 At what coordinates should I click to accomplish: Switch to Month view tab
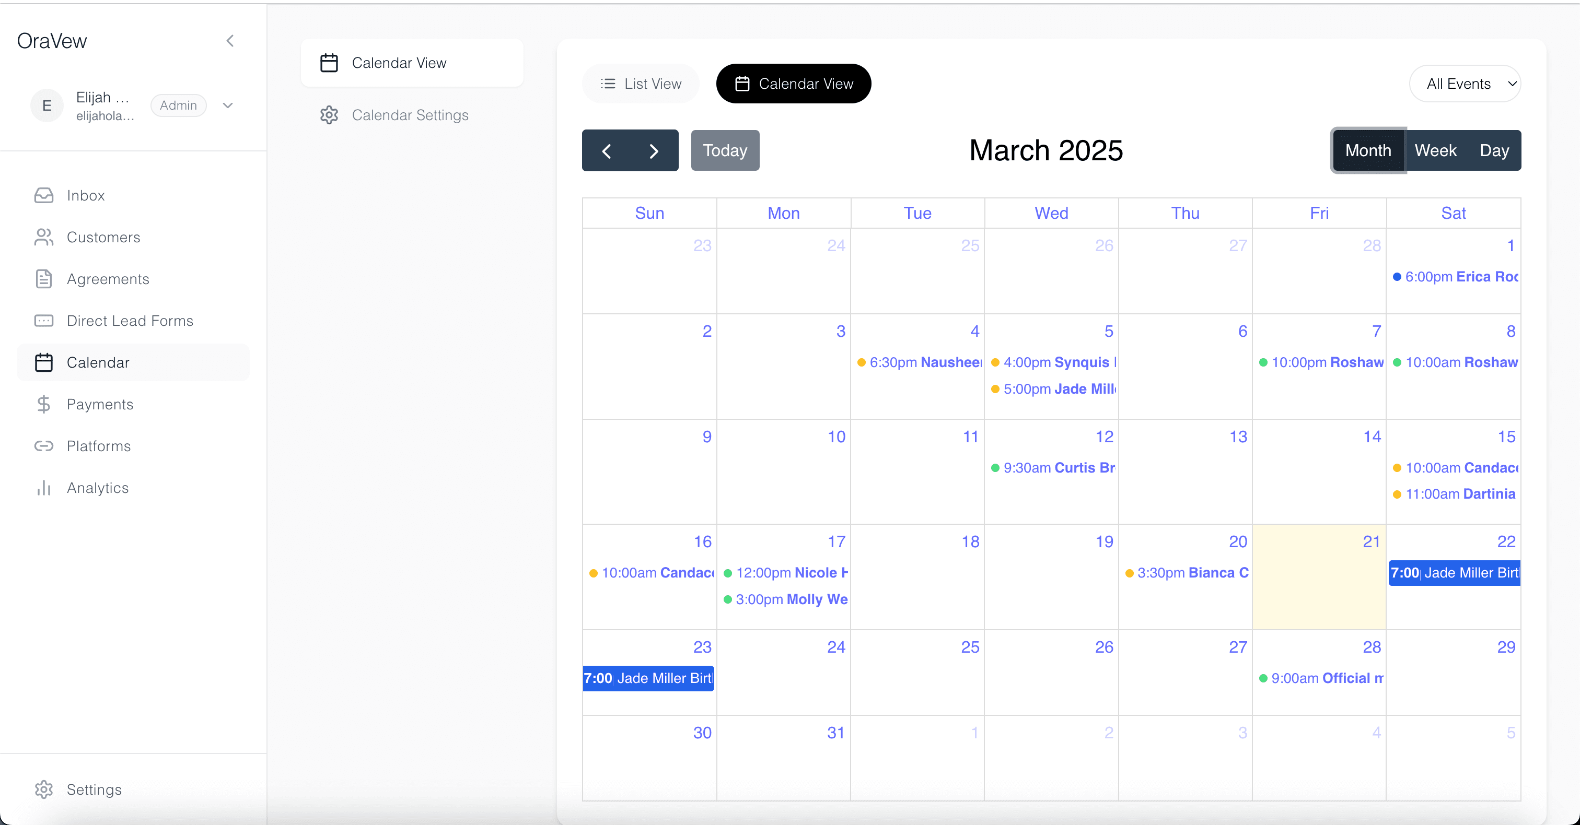[1368, 150]
